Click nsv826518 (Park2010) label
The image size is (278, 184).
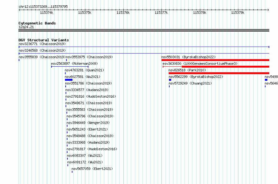(187, 70)
